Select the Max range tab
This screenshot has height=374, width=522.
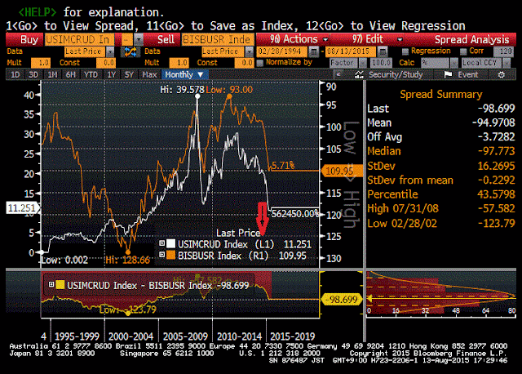click(x=149, y=74)
